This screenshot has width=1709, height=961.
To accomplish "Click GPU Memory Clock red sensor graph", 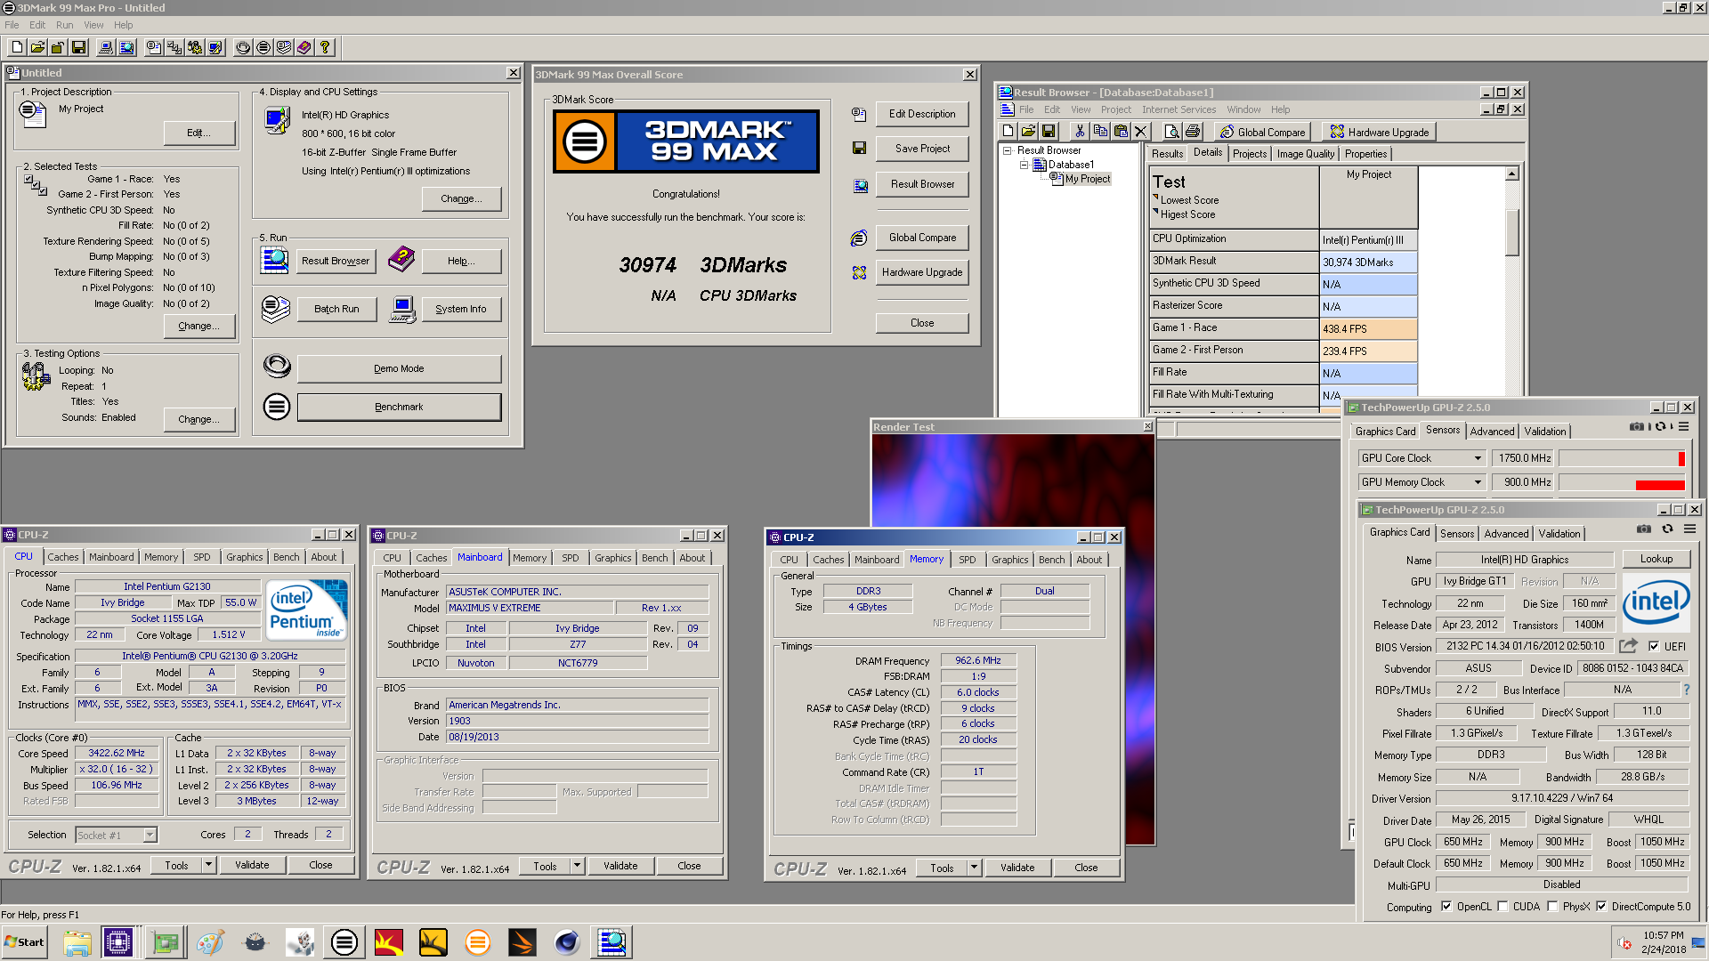I will tap(1623, 482).
